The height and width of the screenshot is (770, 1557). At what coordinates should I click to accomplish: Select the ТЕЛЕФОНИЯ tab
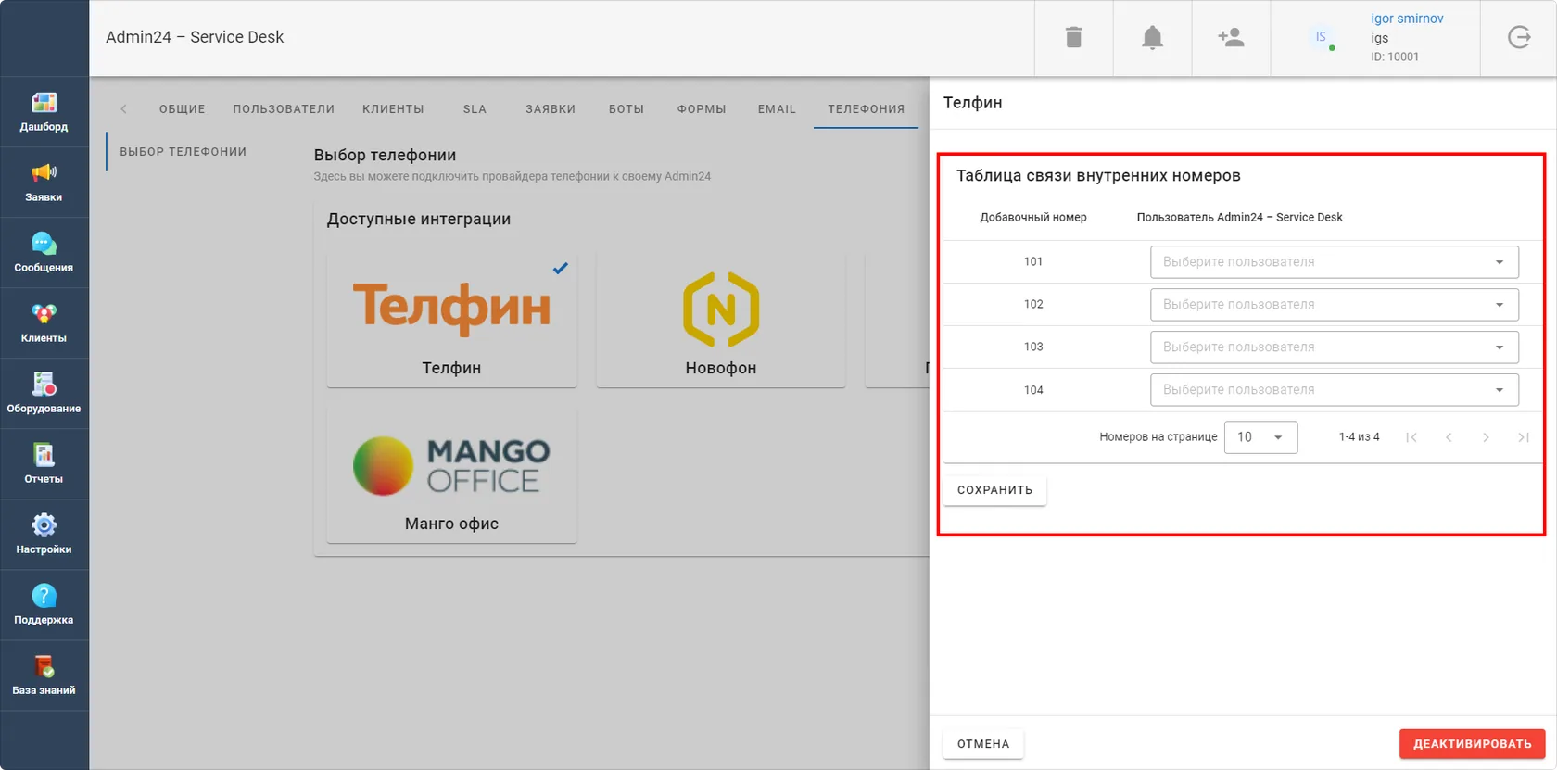867,109
